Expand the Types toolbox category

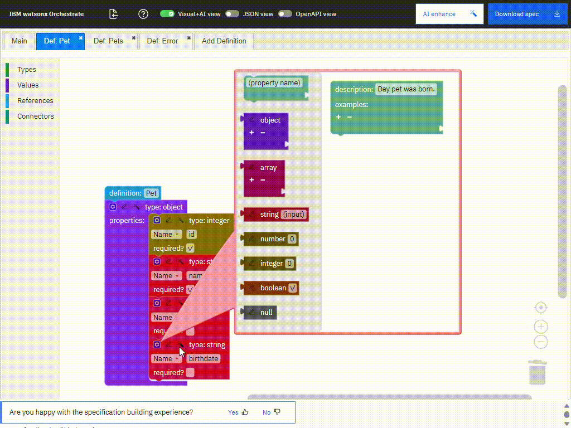(27, 70)
